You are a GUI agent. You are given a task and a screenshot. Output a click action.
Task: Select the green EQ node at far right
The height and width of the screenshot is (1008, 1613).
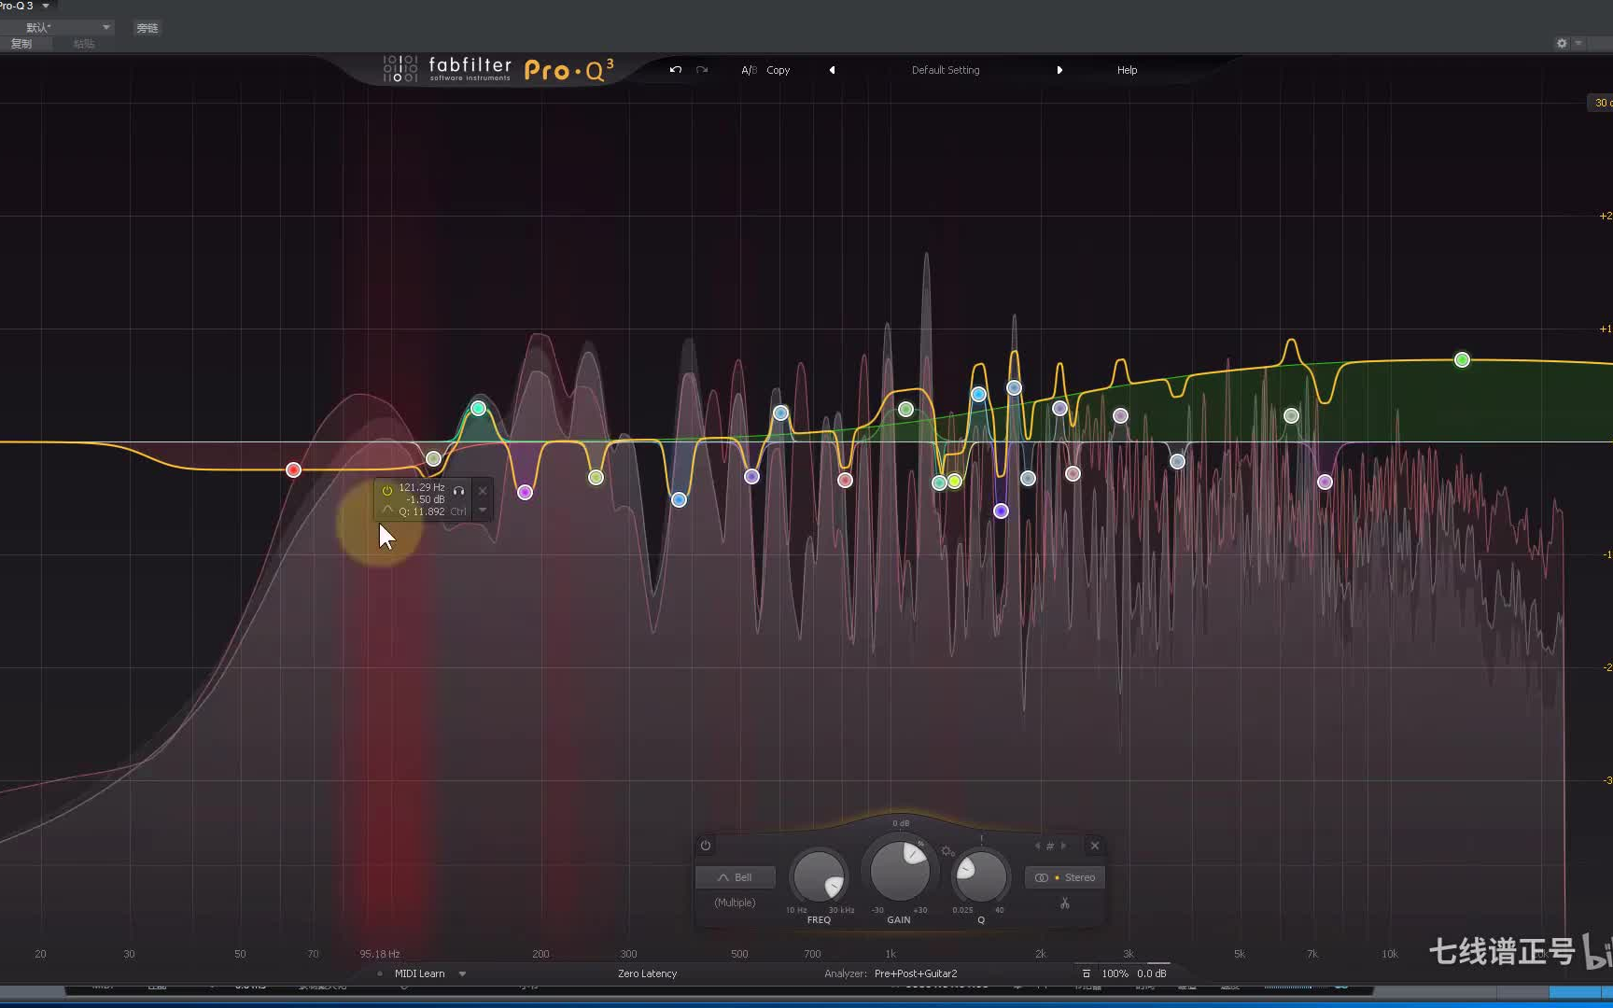1462,359
